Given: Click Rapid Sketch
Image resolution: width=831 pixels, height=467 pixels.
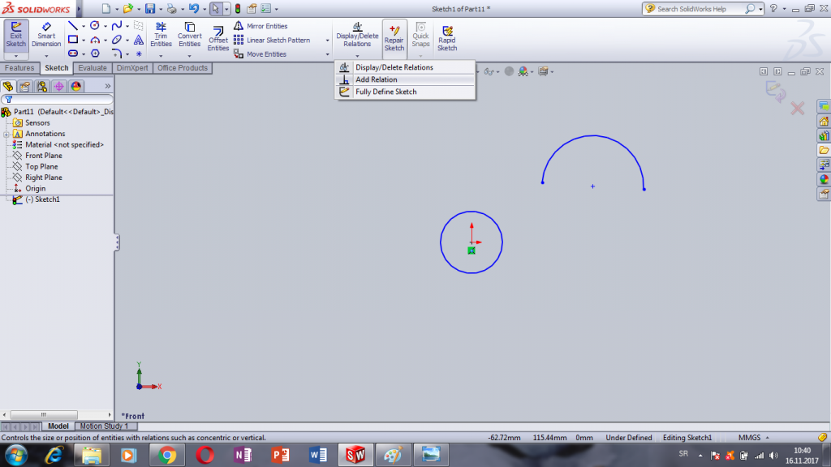Looking at the screenshot, I should point(447,39).
